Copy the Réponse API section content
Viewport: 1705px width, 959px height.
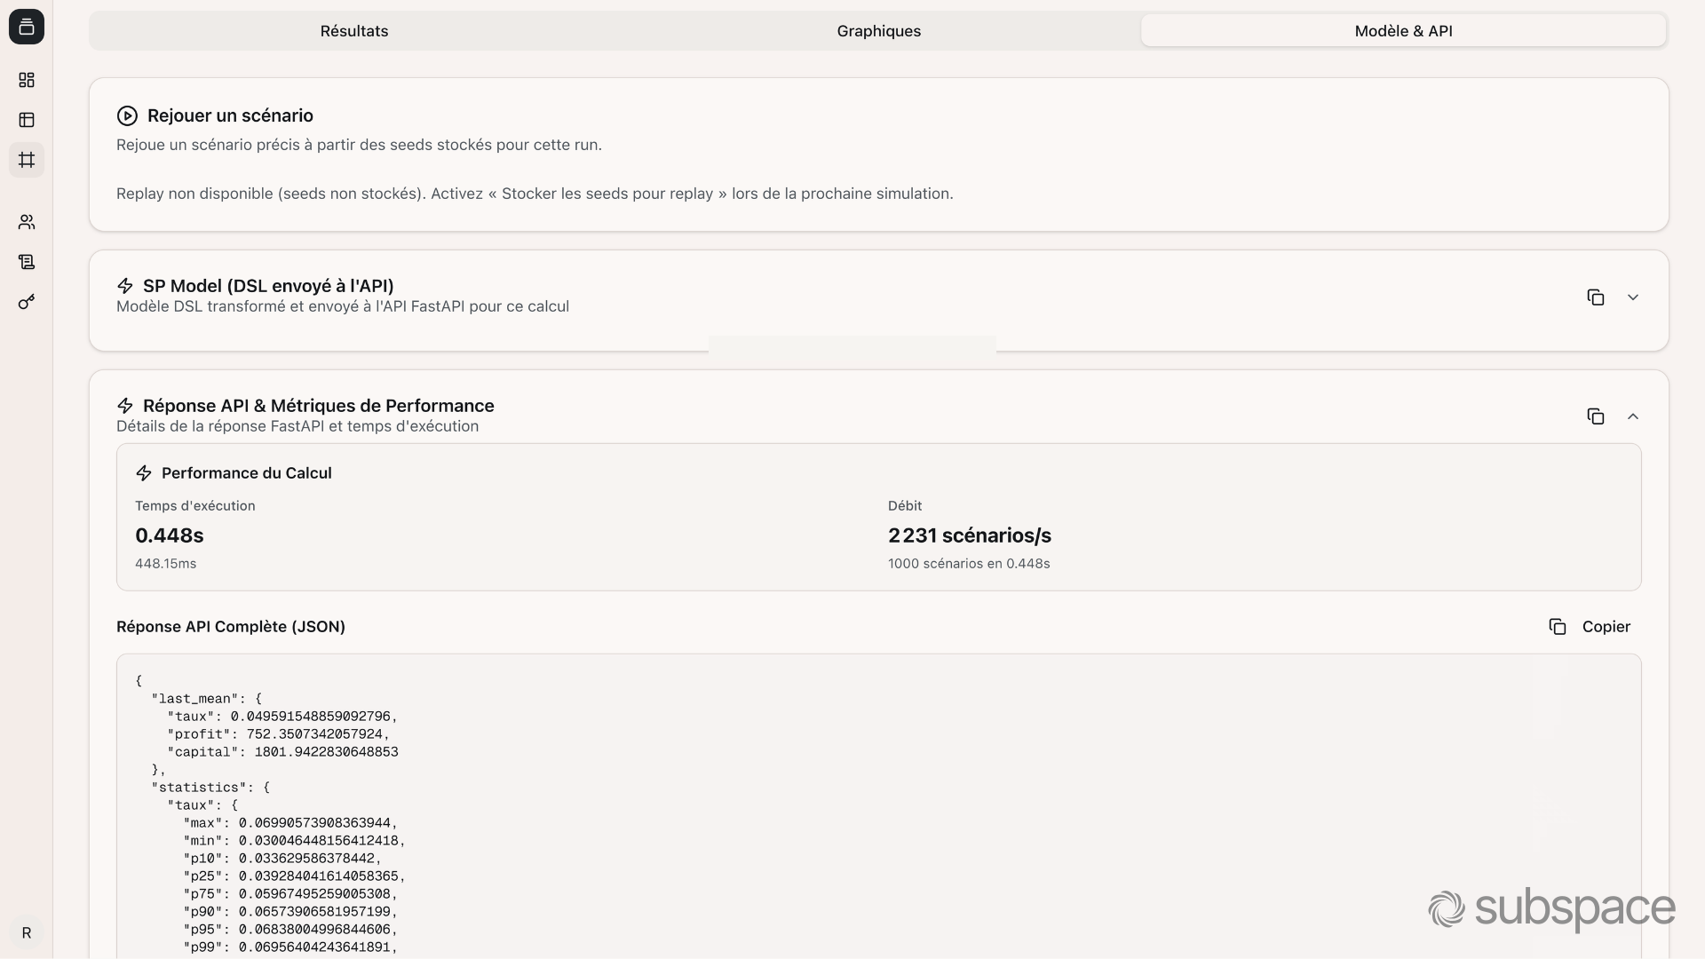pos(1596,416)
